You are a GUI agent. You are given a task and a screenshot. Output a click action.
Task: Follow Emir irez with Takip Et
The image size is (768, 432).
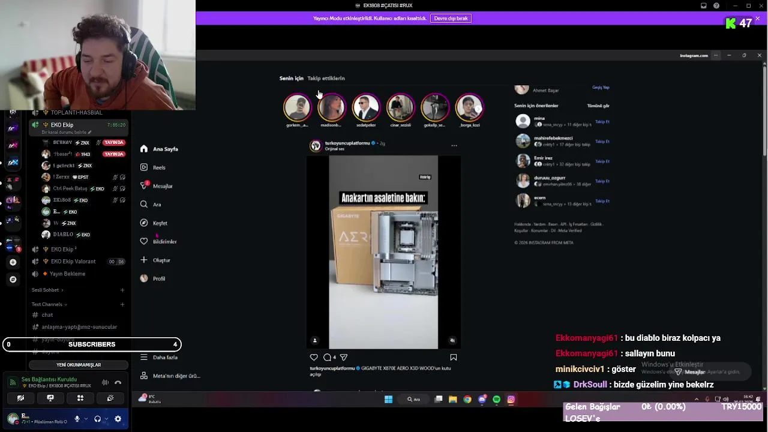[602, 161]
